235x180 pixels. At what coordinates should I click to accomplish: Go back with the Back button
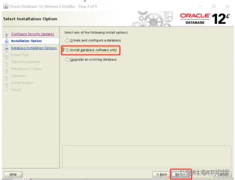[x=162, y=174]
